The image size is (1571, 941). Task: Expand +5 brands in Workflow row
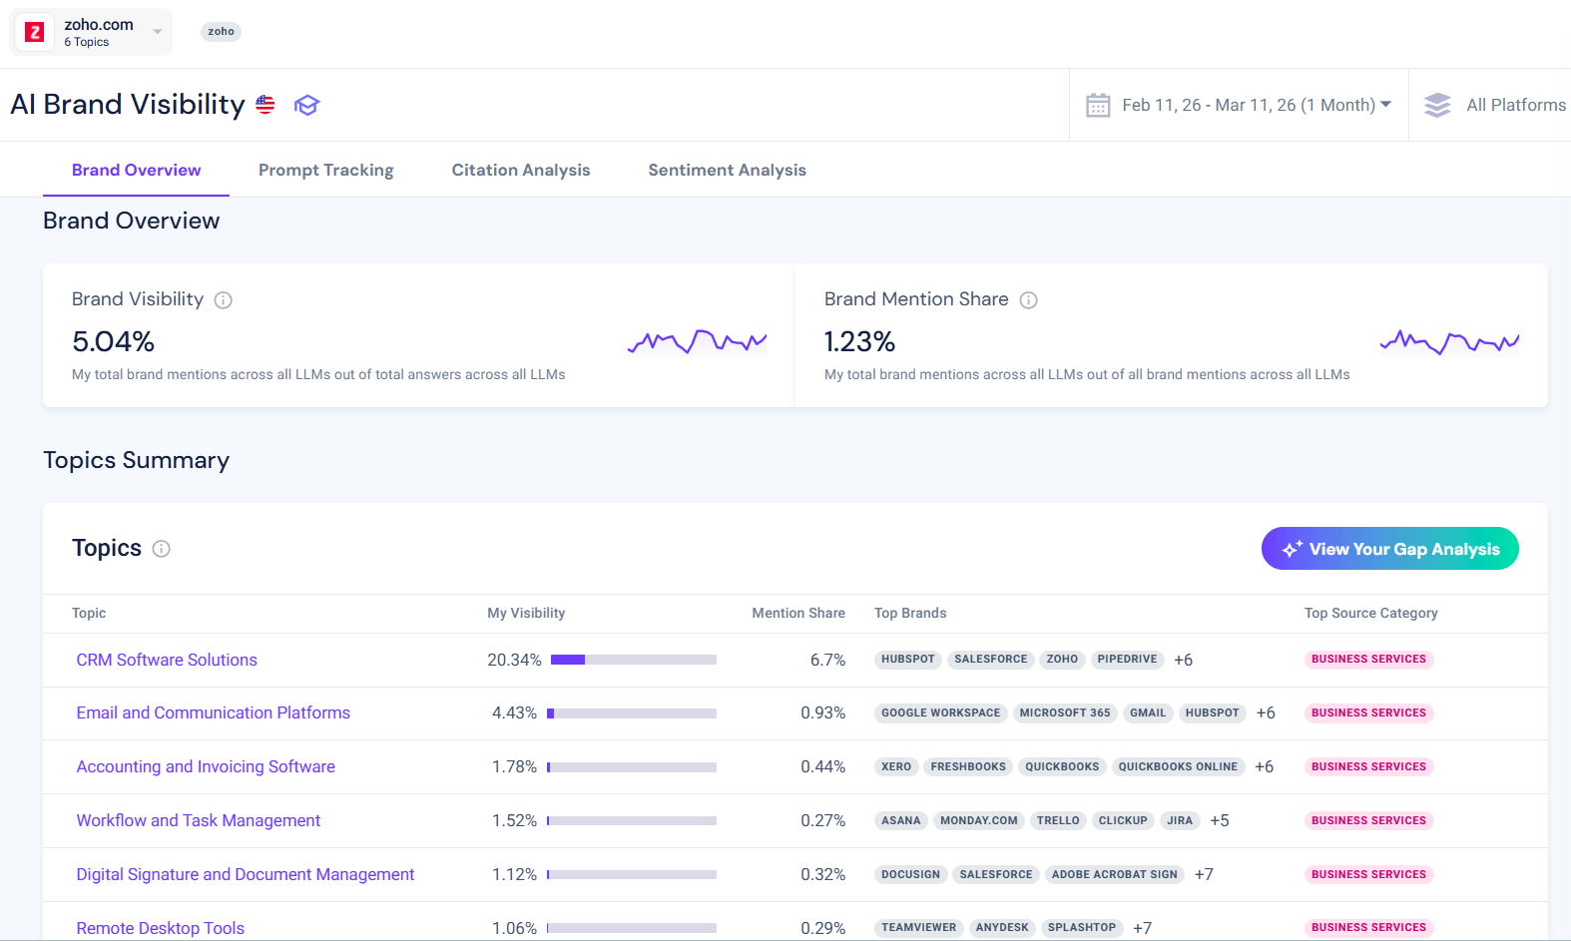coord(1220,820)
